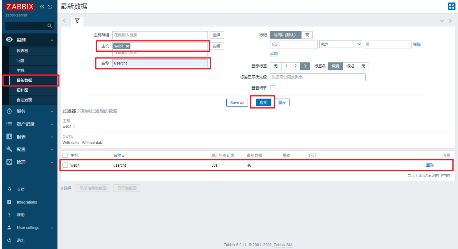Image resolution: width=458 pixels, height=249 pixels.
Task: Set show tags (显示标签) to 无
Action: [x=276, y=66]
